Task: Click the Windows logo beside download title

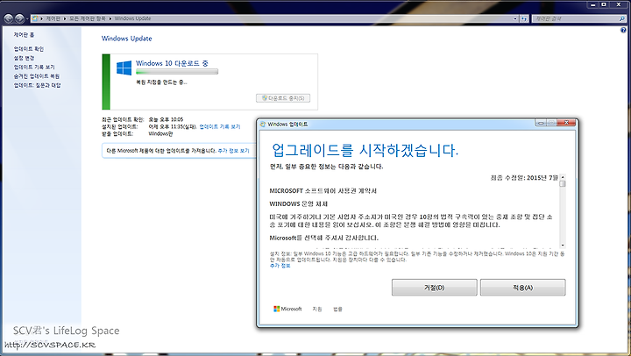Action: click(124, 68)
